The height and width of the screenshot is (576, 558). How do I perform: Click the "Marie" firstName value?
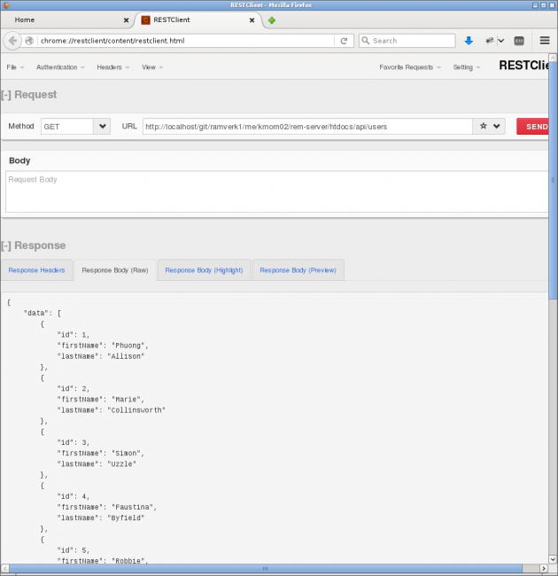(x=126, y=400)
